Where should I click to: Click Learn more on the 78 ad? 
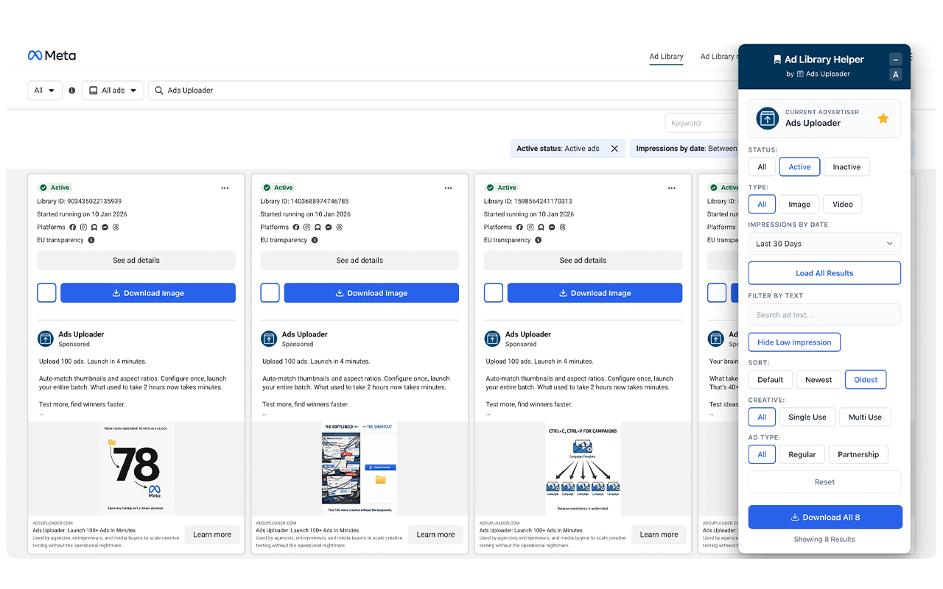tap(212, 535)
